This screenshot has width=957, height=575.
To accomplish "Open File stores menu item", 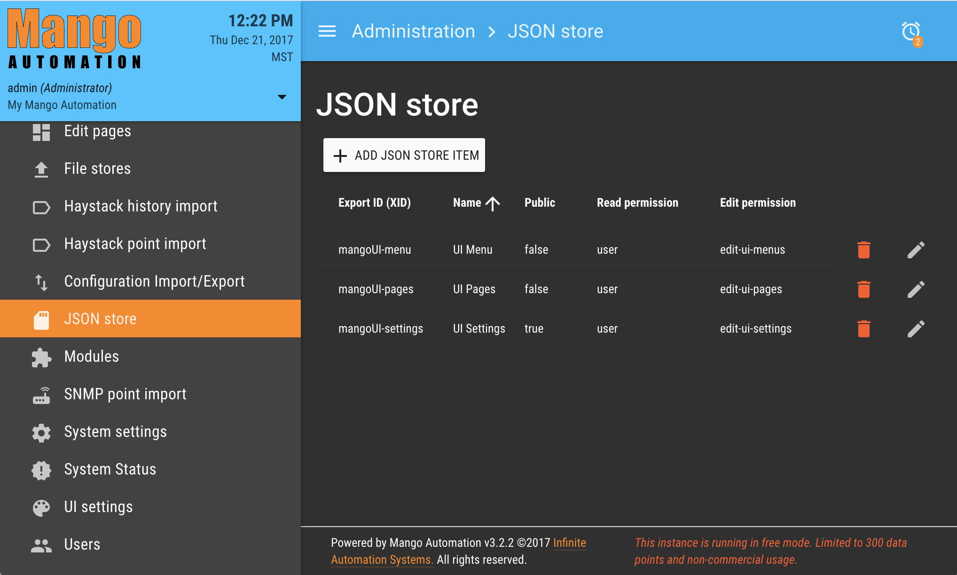I will click(150, 168).
